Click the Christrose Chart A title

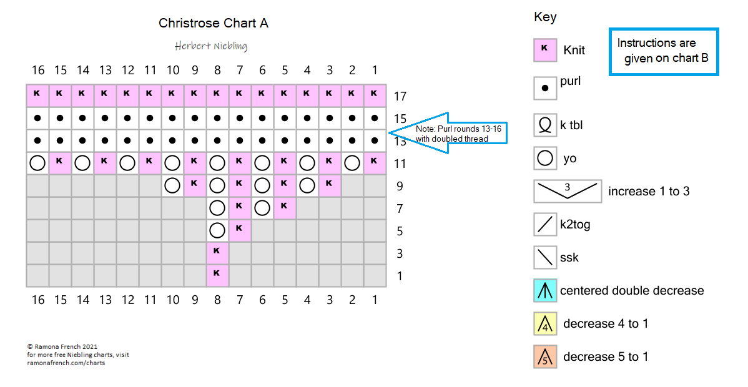tap(214, 23)
